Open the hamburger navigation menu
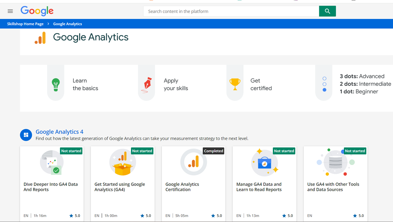 point(10,11)
